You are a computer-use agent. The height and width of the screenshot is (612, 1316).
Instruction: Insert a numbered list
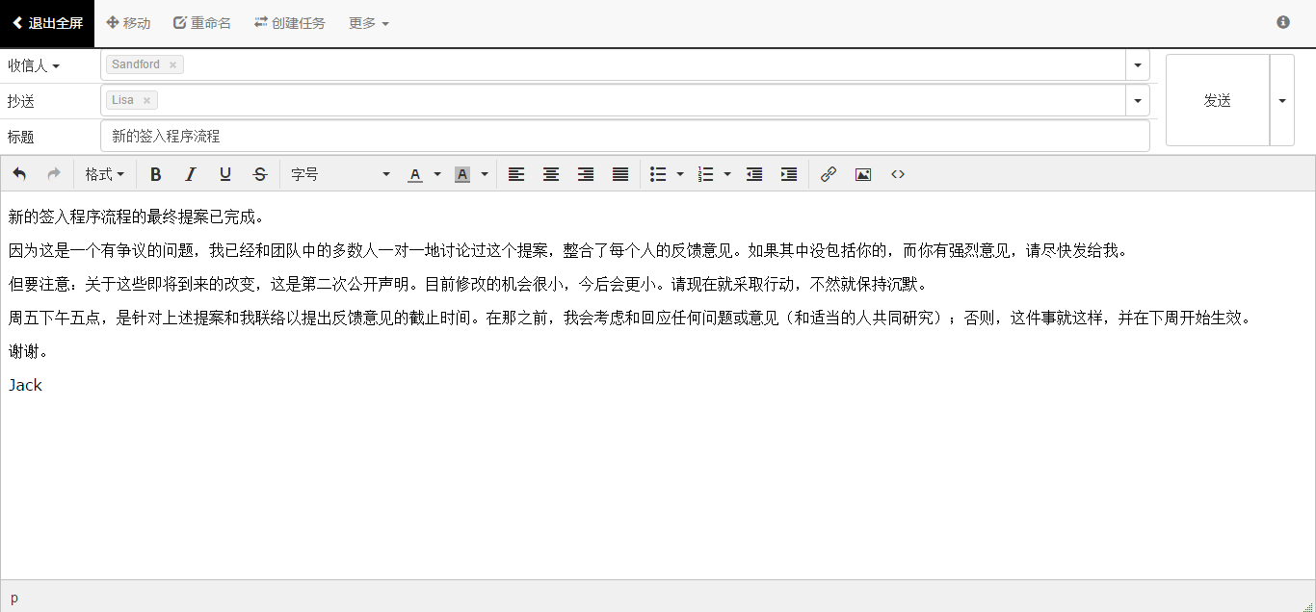(x=705, y=174)
